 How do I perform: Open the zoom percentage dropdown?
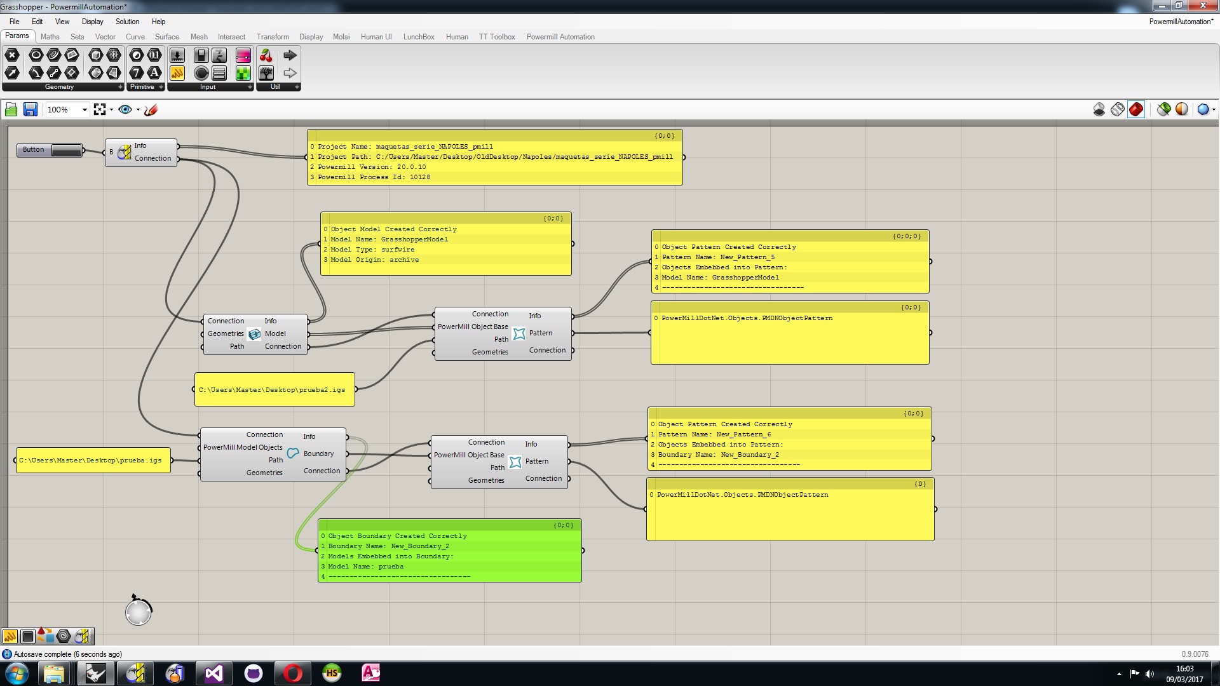click(x=83, y=109)
